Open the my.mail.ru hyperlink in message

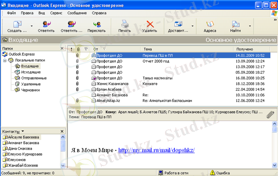pos(156,150)
